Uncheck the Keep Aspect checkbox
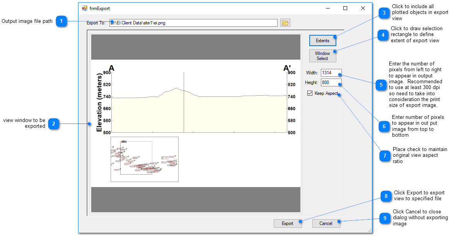Viewport: 450px width, 237px height. pyautogui.click(x=310, y=93)
